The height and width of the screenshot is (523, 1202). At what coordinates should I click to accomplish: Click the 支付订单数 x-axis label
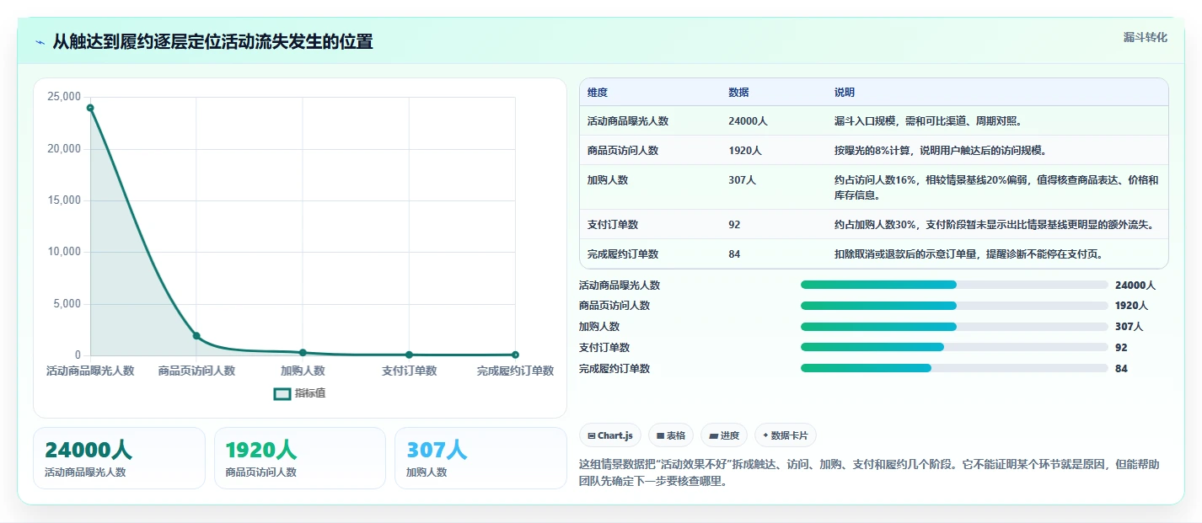point(409,371)
